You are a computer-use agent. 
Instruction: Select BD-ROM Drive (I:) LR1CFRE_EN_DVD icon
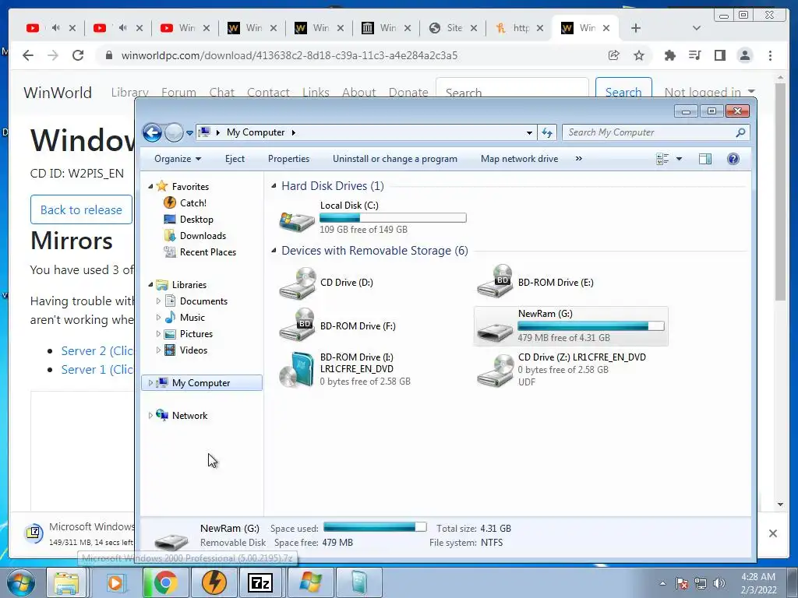point(297,370)
